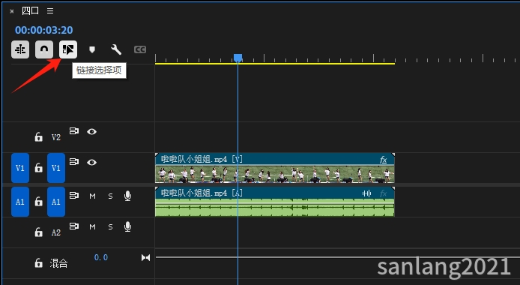Hide V1 track output with eye
Screen dimensions: 520x285
tap(92, 162)
